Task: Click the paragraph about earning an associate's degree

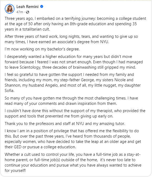Action: click(71, 39)
